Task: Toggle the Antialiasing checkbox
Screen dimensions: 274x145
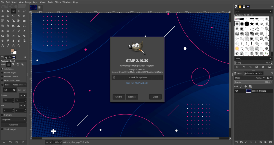Action: pos(2,69)
